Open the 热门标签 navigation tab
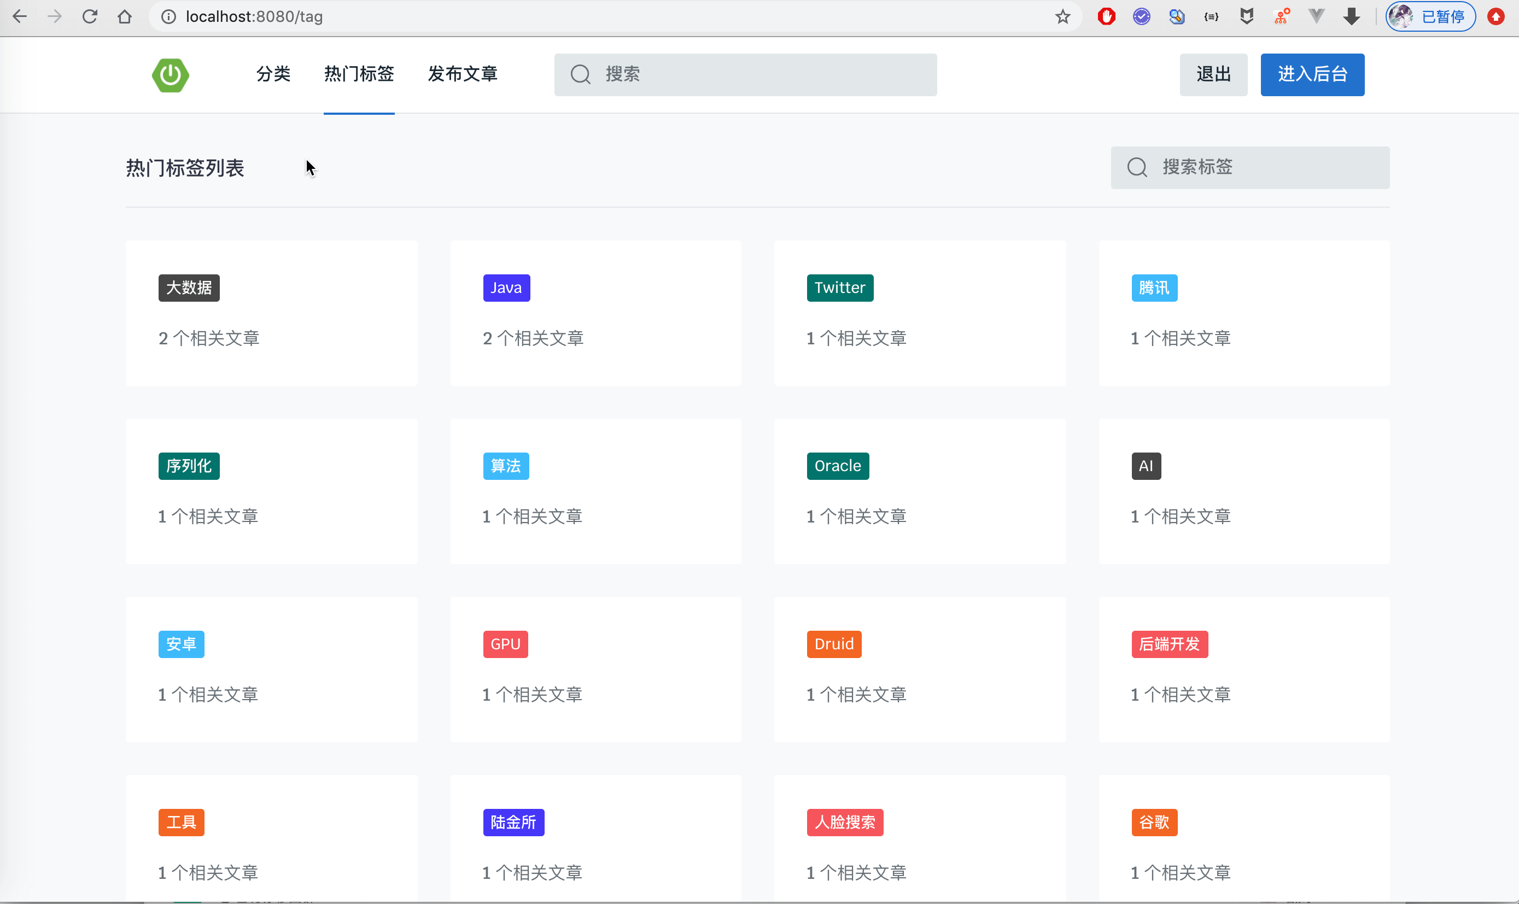 point(359,74)
